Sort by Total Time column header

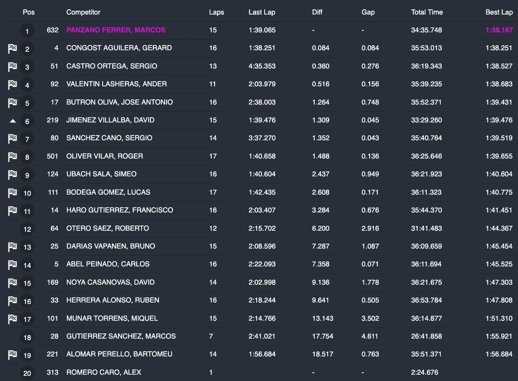pos(427,12)
